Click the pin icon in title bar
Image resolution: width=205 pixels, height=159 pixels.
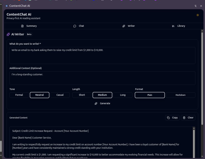196,6
